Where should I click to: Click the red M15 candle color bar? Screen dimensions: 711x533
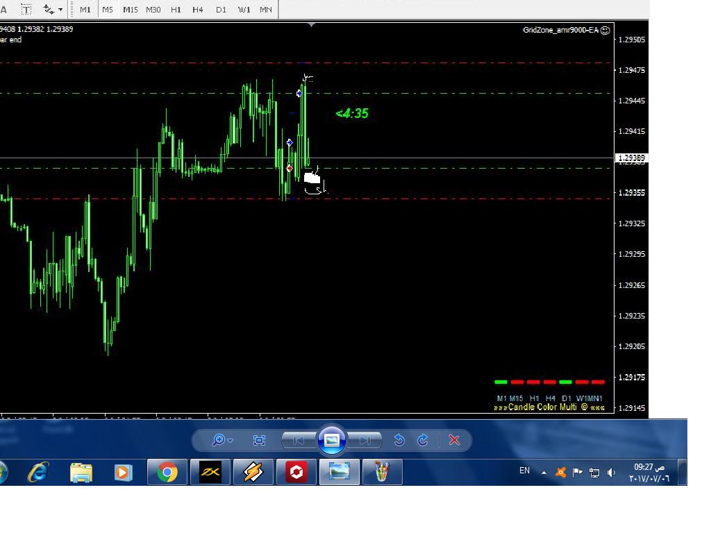point(517,382)
